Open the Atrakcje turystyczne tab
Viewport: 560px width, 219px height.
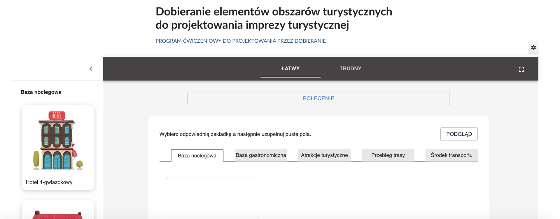point(324,155)
